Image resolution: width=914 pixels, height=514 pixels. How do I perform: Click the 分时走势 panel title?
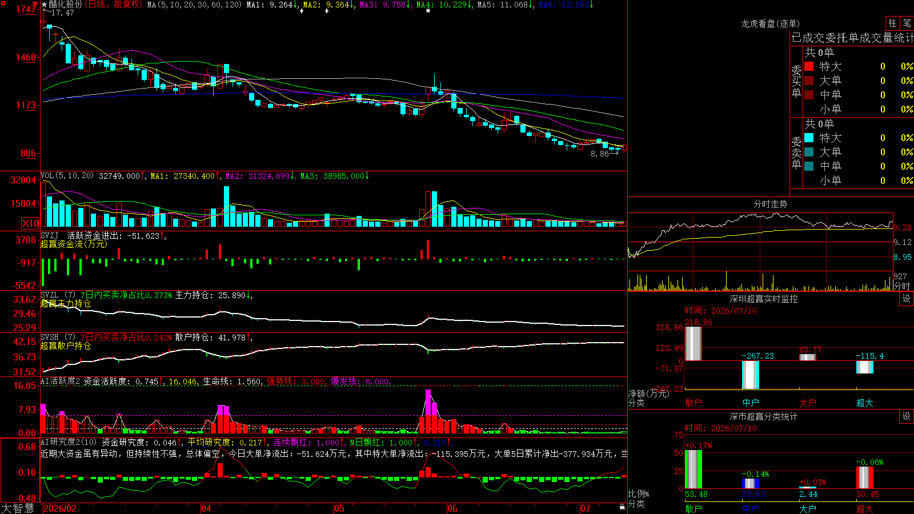[x=770, y=204]
